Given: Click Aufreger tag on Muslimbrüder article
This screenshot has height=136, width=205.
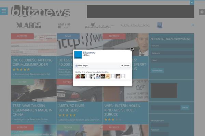Looking at the screenshot, I should point(22,36).
